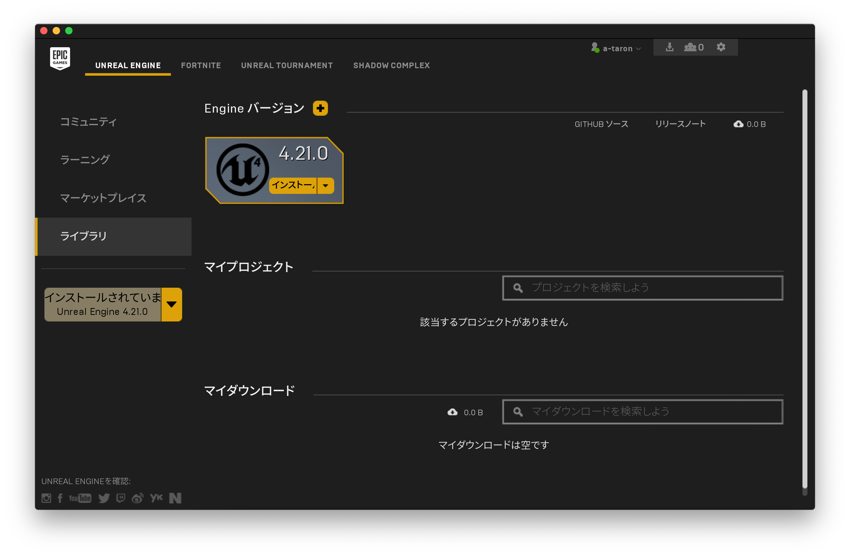Click the マイプロジェクト heading
This screenshot has height=556, width=850.
click(249, 267)
